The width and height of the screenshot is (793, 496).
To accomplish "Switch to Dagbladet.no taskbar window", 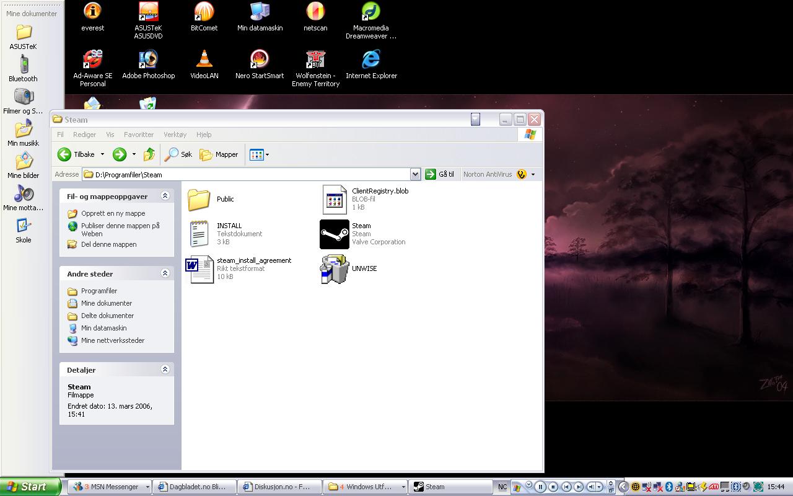I will tap(195, 487).
